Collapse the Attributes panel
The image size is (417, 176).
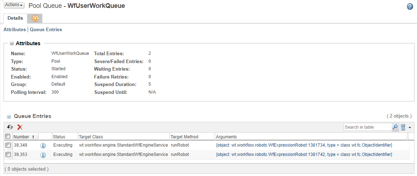[12, 43]
